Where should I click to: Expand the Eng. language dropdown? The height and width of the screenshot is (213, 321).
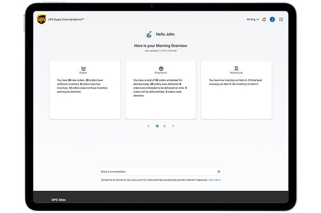tap(253, 19)
